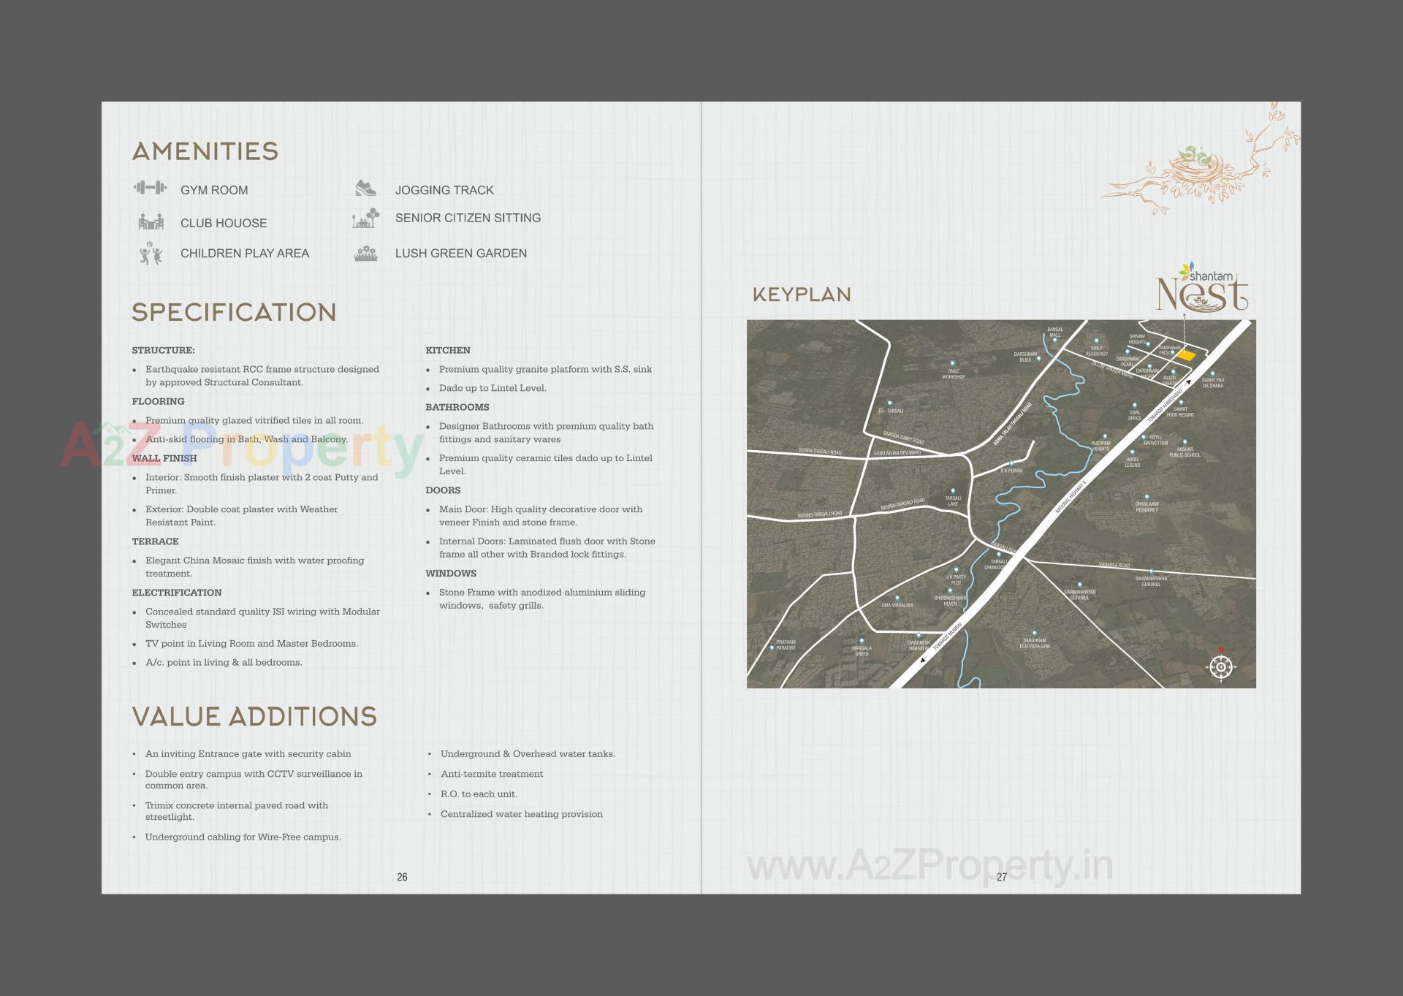Screen dimensions: 1403x996
Task: Open the KEYPLAN section heading
Action: pos(802,294)
